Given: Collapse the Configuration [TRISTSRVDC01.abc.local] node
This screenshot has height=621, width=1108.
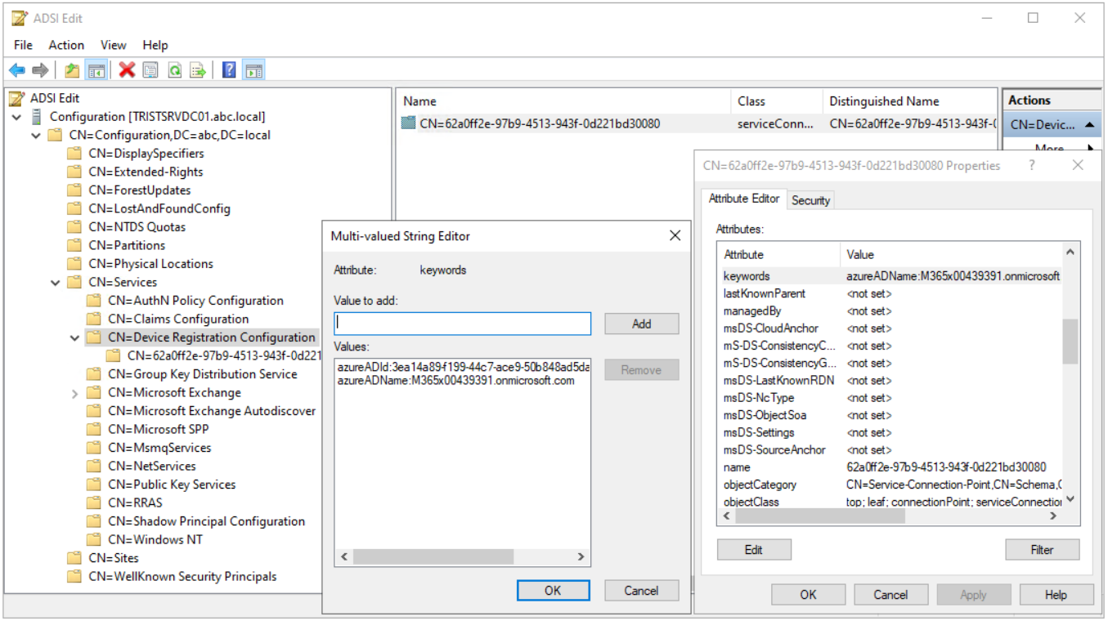Looking at the screenshot, I should coord(17,117).
